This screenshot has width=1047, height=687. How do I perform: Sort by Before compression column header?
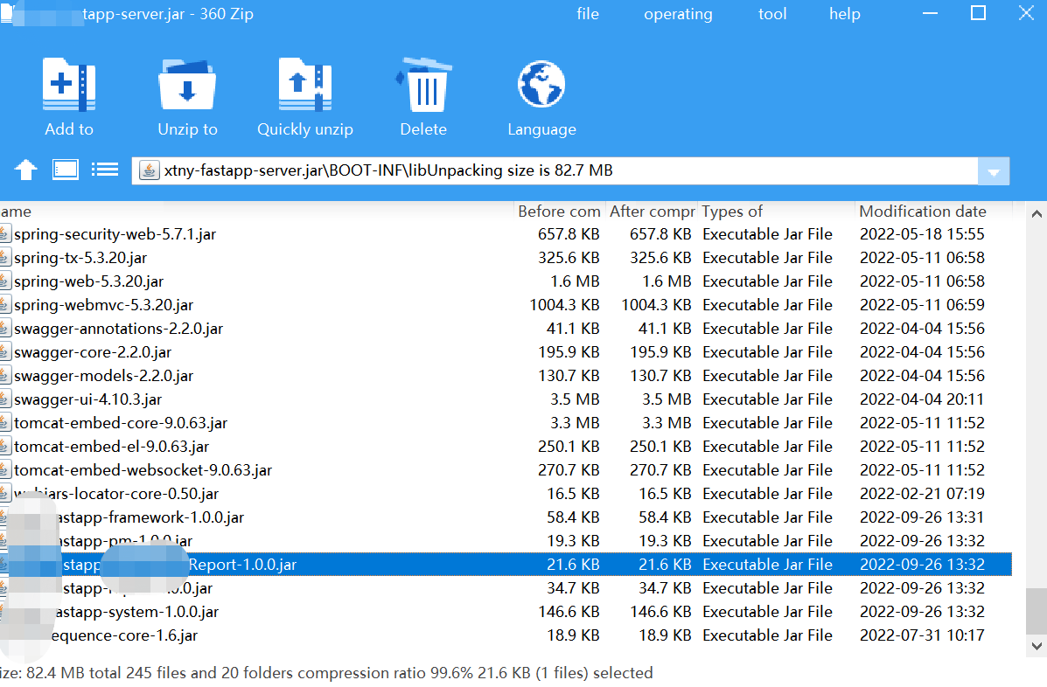[x=559, y=212]
